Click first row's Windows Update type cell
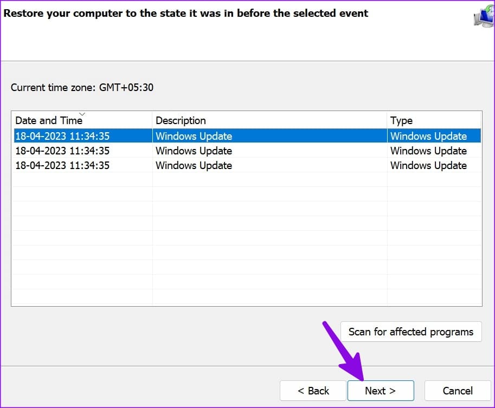 (428, 136)
